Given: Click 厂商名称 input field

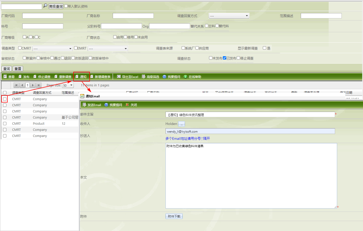Looking at the screenshot, I should 133,16.
